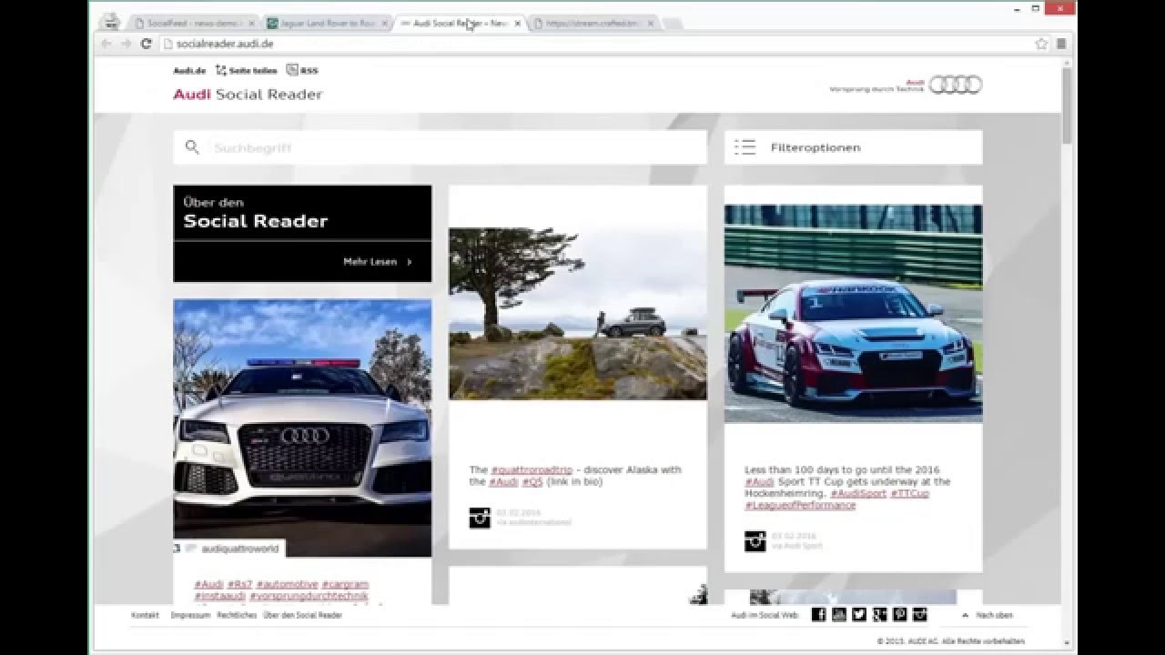Click Seite teilen text link
The height and width of the screenshot is (655, 1165).
[253, 70]
